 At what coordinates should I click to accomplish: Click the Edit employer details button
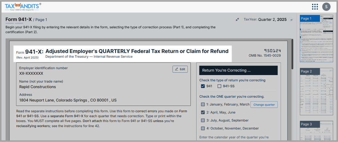[180, 69]
